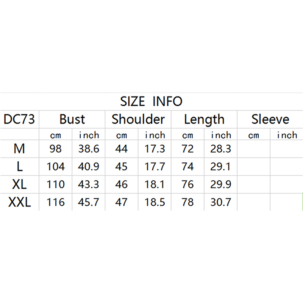Select the 18.5 inch shoulder cell

point(155,202)
